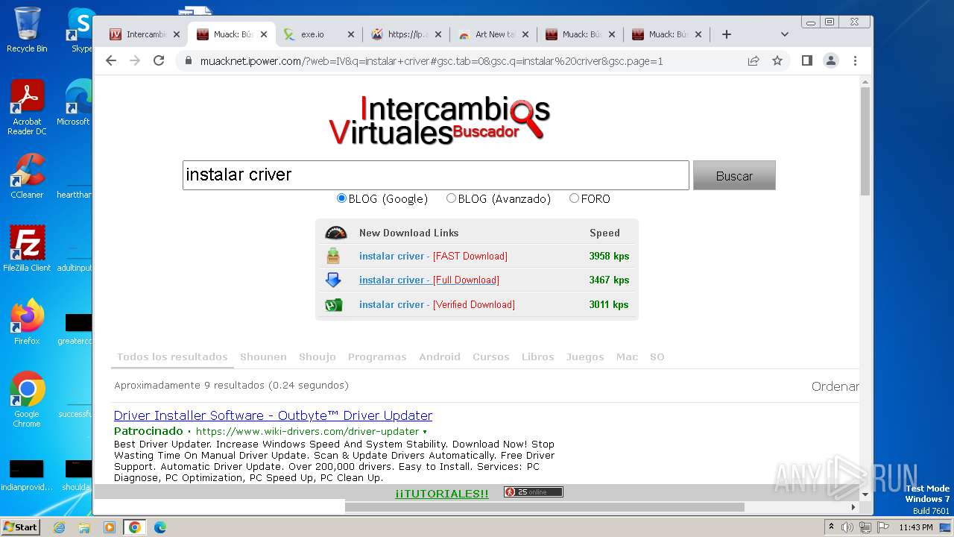Image resolution: width=954 pixels, height=537 pixels.
Task: Open Driver Installer Software Outbyte result link
Action: coord(273,415)
